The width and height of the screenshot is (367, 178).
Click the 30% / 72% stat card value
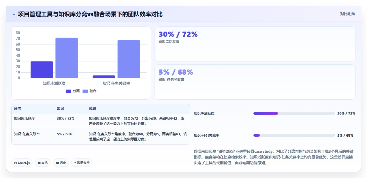(178, 34)
